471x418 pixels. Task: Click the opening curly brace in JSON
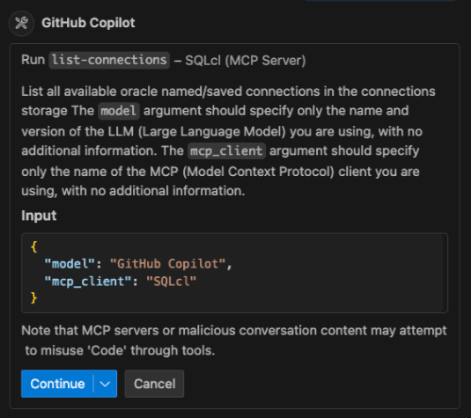[x=34, y=246]
